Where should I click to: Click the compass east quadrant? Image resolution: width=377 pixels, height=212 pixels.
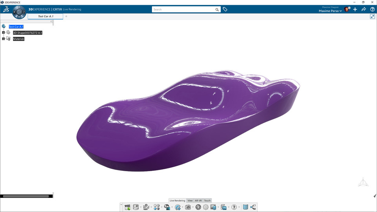coord(24,12)
